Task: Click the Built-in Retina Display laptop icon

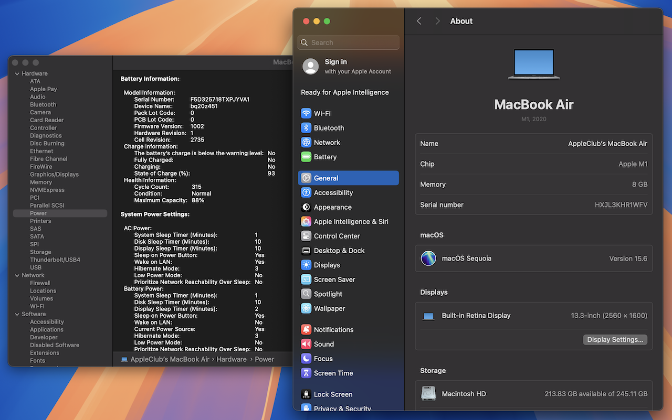Action: (428, 316)
